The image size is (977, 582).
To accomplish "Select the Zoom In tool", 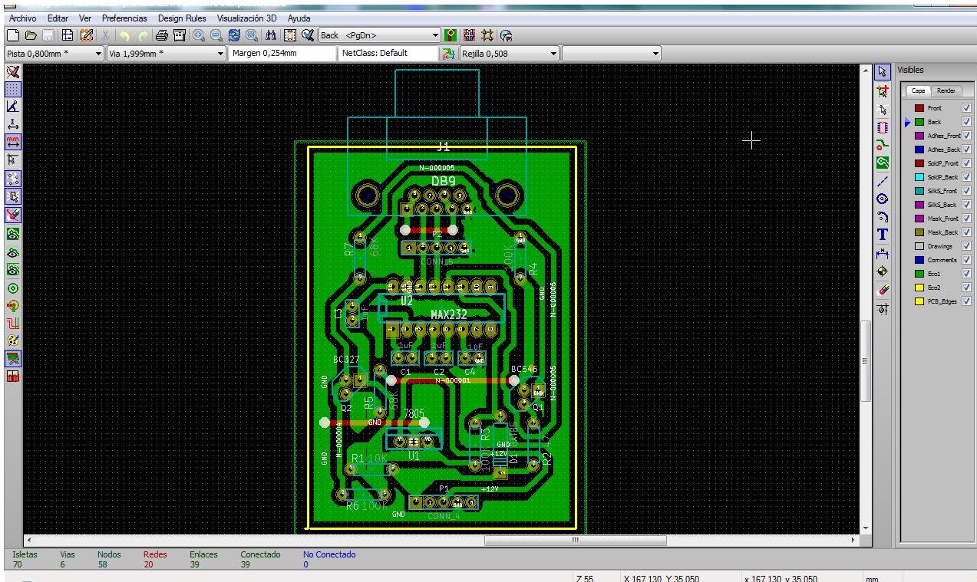I will tap(200, 35).
